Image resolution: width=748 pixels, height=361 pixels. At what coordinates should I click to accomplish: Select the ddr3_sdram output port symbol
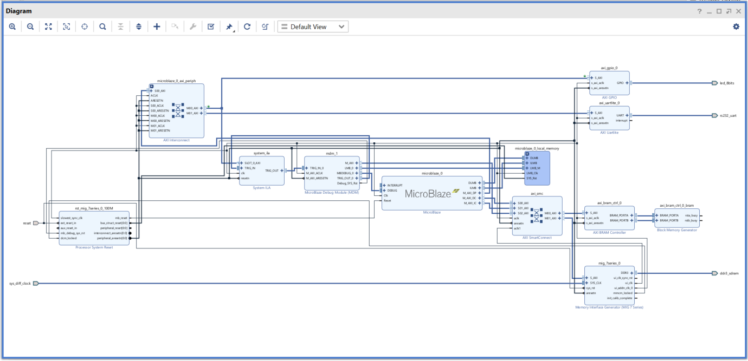pos(715,273)
